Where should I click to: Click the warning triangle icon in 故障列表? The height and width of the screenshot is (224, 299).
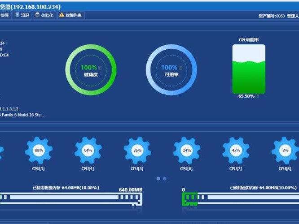62,15
